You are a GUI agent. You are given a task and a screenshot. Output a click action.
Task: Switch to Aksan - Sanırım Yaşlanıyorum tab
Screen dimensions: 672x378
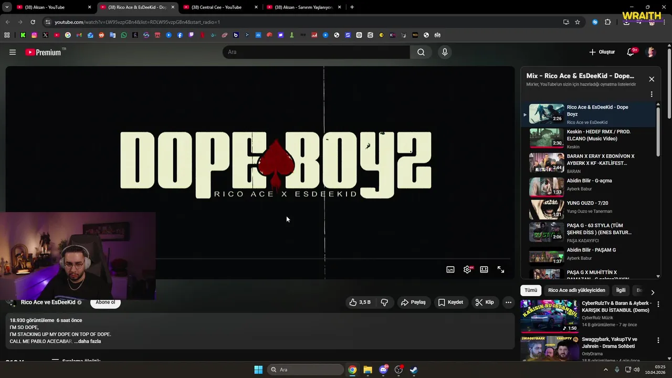click(x=303, y=7)
